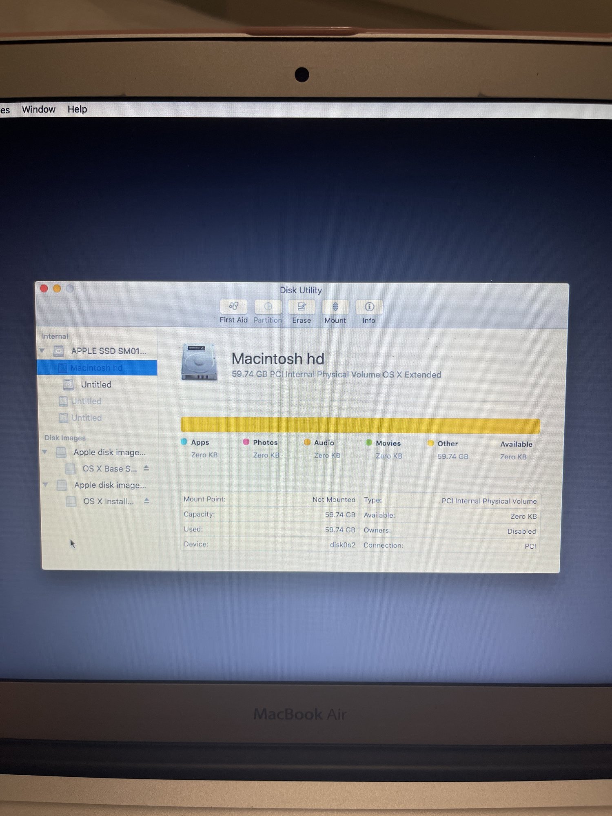Run First Aid on the volume
This screenshot has height=816, width=612.
point(233,307)
